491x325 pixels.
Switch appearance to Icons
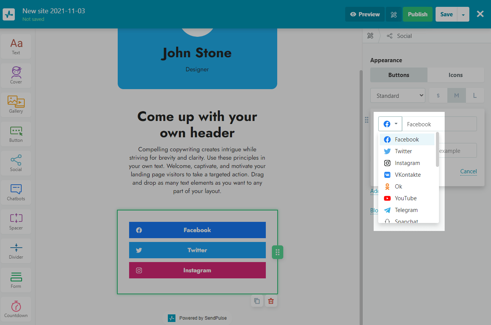click(456, 75)
